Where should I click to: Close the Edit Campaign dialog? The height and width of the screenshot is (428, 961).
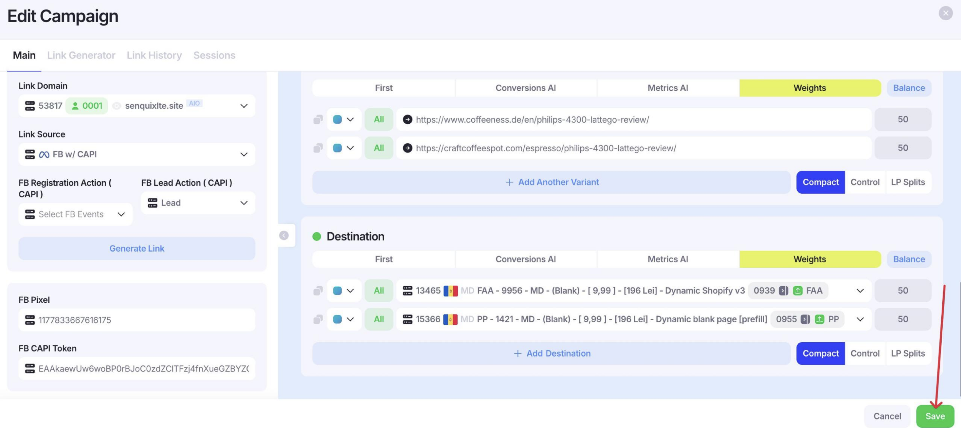tap(945, 13)
